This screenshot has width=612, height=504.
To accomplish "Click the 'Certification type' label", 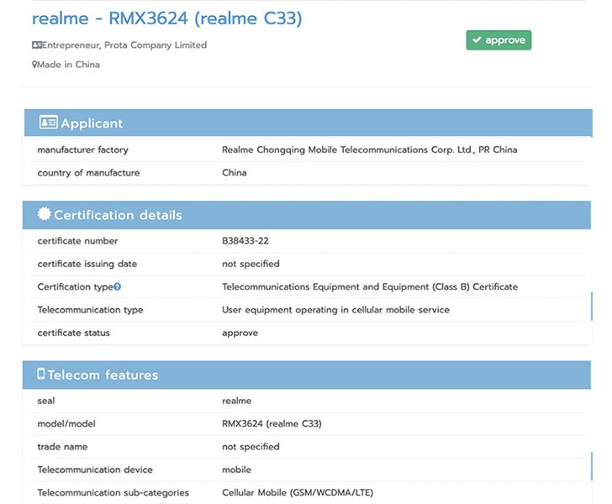I will pyautogui.click(x=76, y=287).
